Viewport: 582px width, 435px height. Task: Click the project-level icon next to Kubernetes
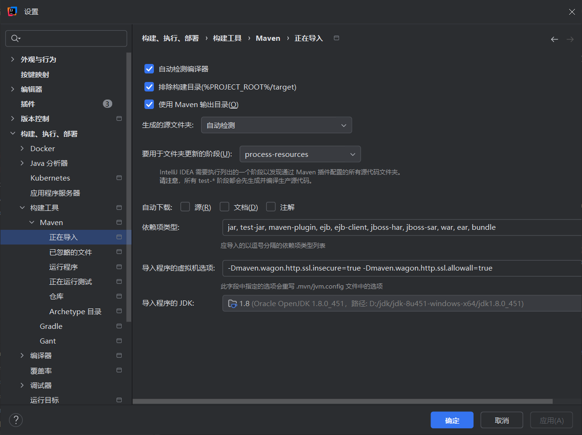(x=119, y=178)
